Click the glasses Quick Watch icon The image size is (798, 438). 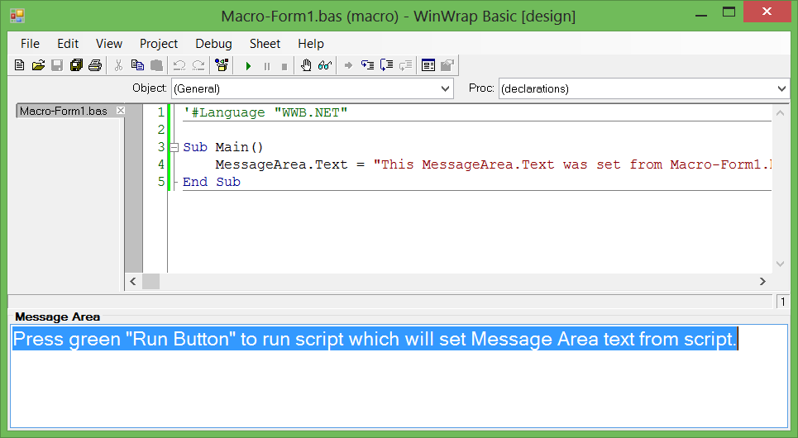pos(324,65)
